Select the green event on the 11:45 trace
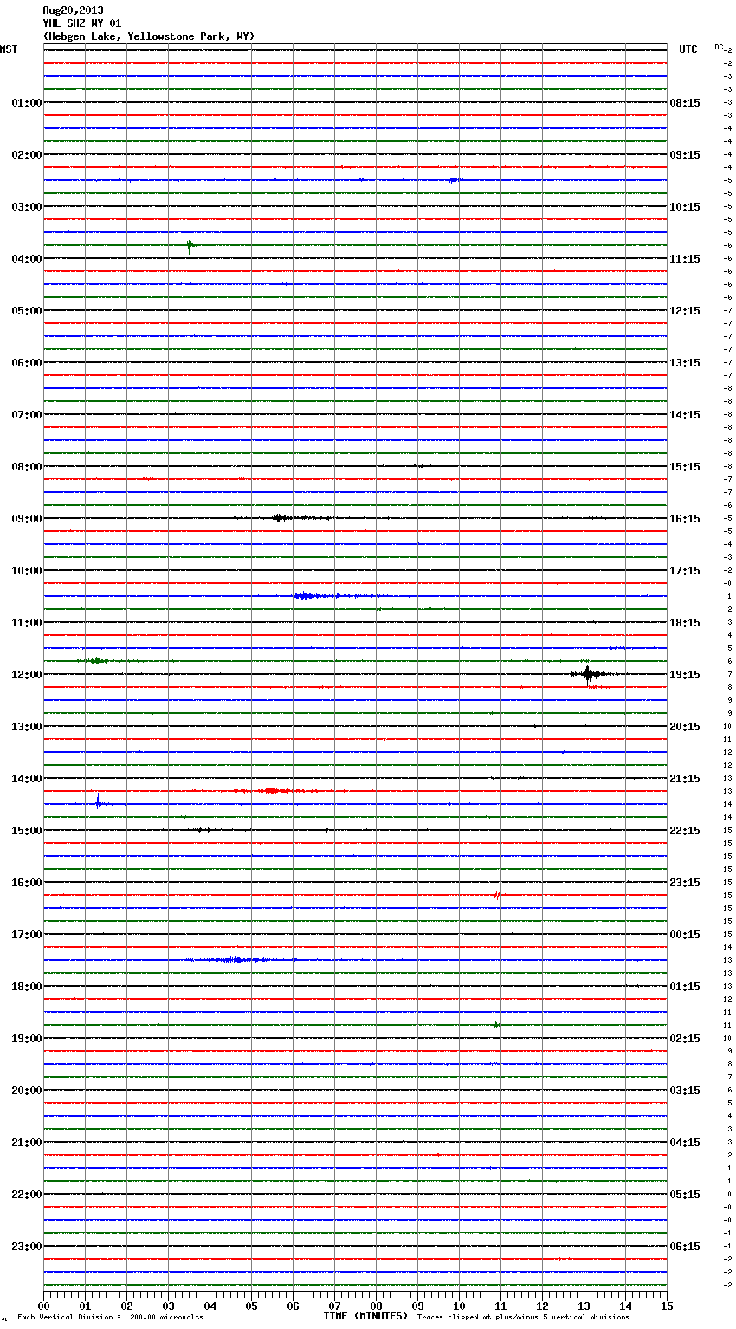Screen dimensions: 736x1329 click(x=96, y=661)
